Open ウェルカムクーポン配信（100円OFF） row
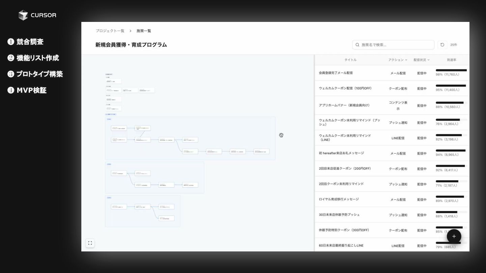This screenshot has height=273, width=486. tap(392, 88)
